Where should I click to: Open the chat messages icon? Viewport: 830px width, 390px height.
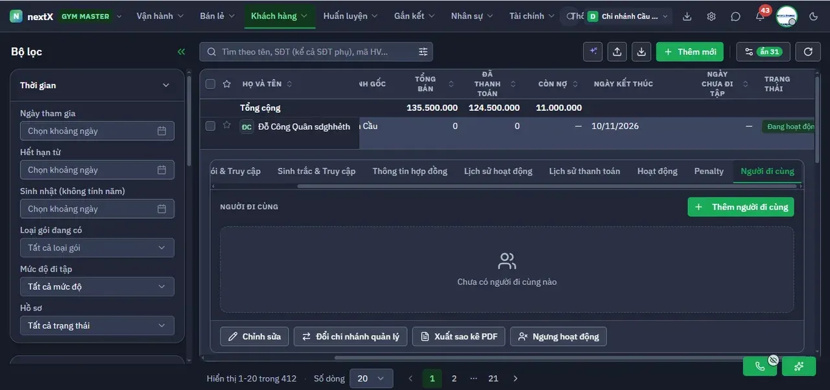[735, 16]
